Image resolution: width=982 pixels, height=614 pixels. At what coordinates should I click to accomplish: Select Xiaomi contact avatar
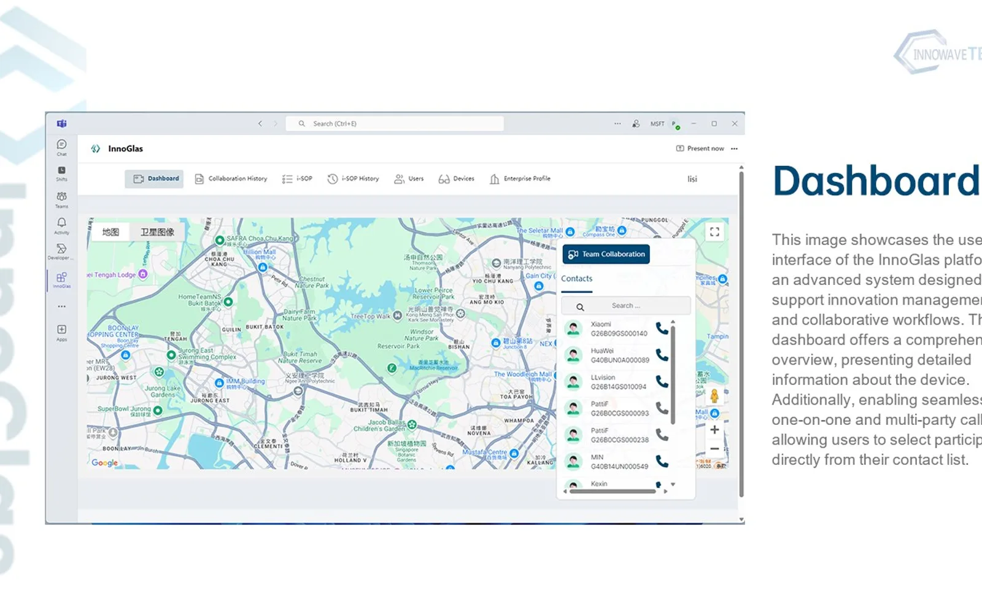pyautogui.click(x=573, y=328)
